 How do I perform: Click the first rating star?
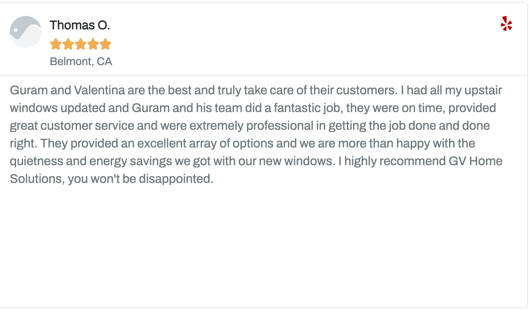(x=56, y=44)
